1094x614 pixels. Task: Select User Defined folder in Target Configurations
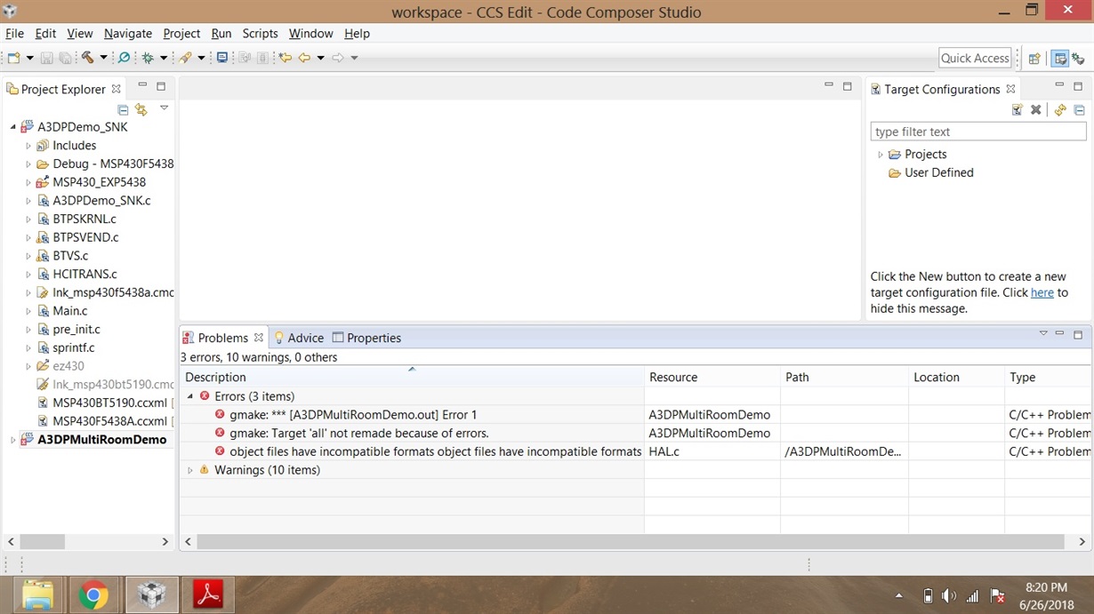(x=931, y=172)
